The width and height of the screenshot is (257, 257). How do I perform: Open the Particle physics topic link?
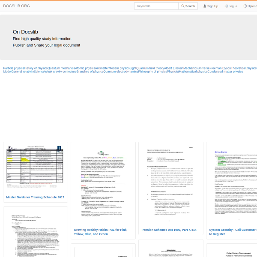tap(14, 68)
